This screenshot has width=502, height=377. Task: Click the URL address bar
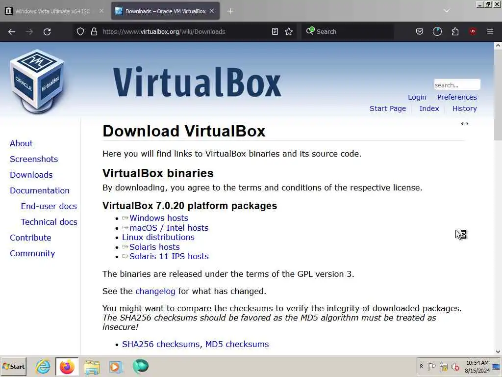(x=184, y=31)
